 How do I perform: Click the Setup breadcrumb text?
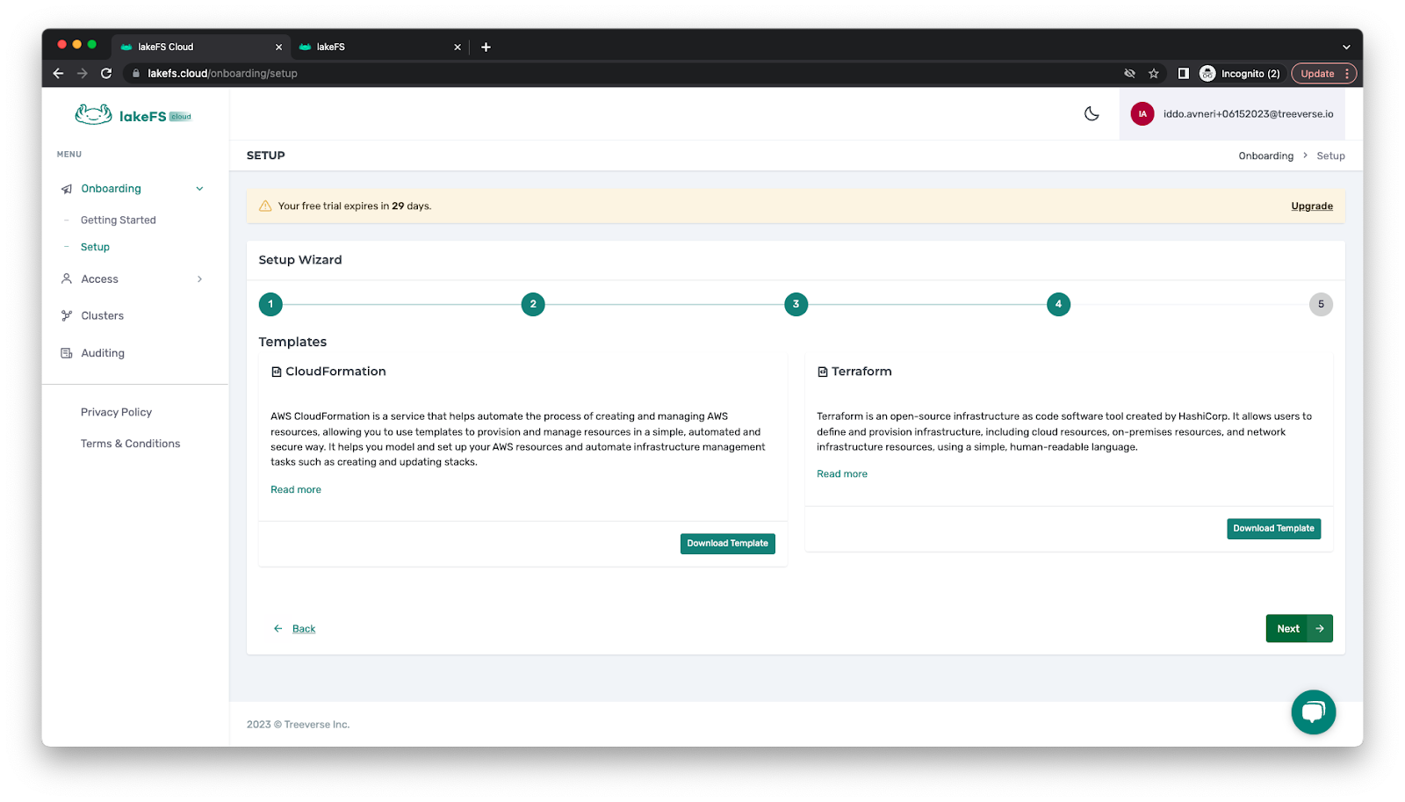tap(1330, 156)
